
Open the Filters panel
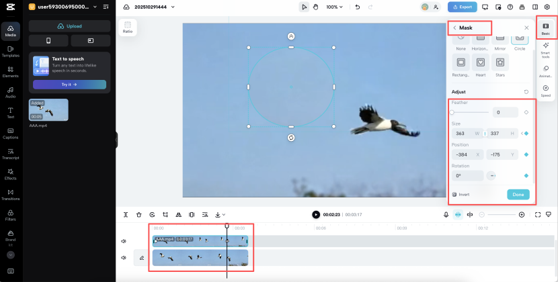10,215
